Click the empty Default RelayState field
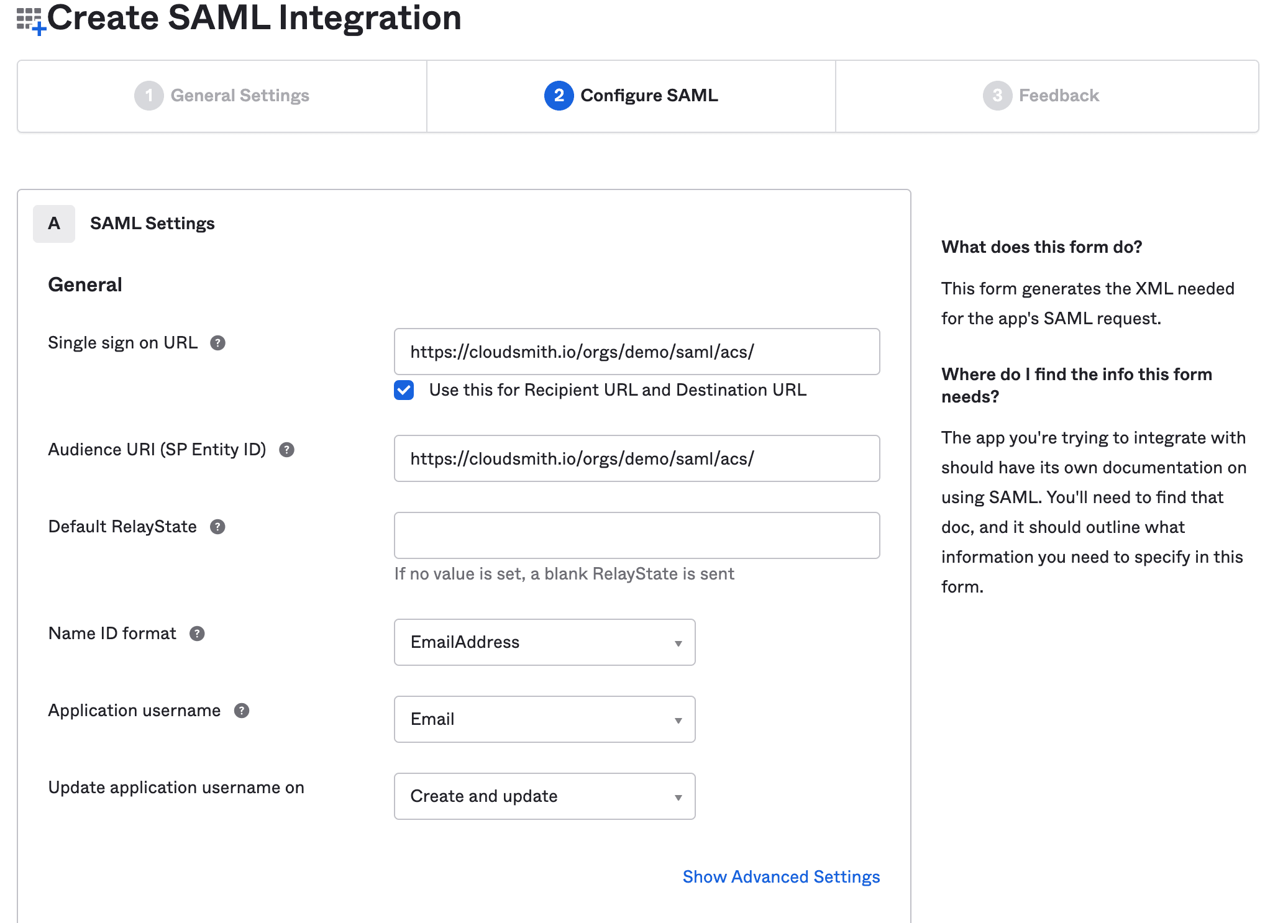1265x923 pixels. click(636, 535)
